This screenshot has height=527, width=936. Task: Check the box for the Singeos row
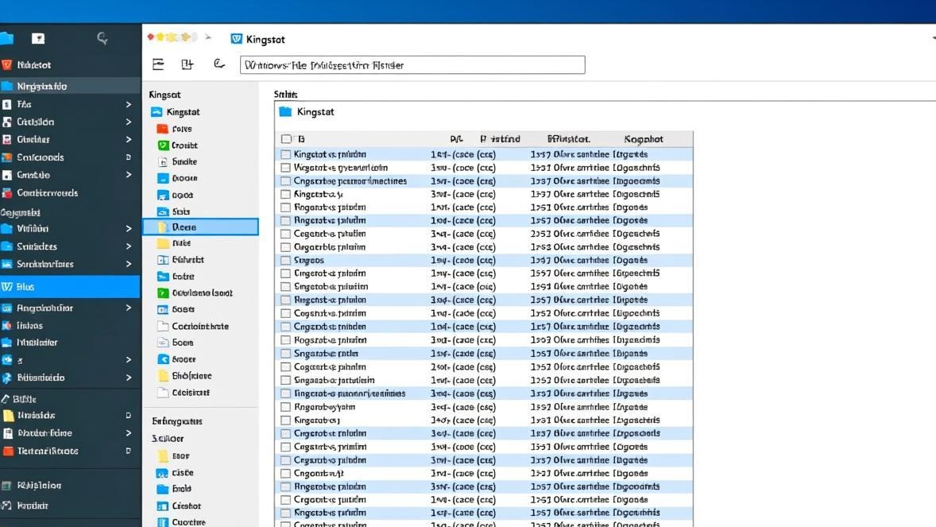click(x=285, y=261)
